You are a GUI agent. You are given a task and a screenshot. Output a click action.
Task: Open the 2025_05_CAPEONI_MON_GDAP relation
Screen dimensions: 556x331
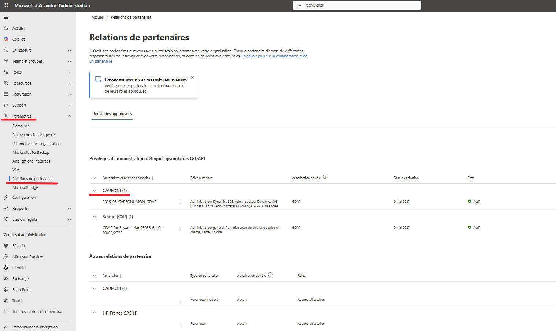coord(129,202)
